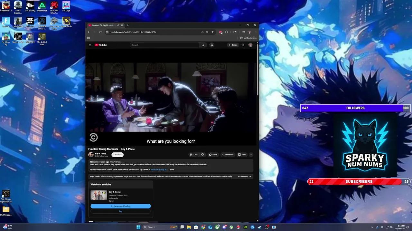
Task: Open Windows Start menu
Action: (x=138, y=227)
